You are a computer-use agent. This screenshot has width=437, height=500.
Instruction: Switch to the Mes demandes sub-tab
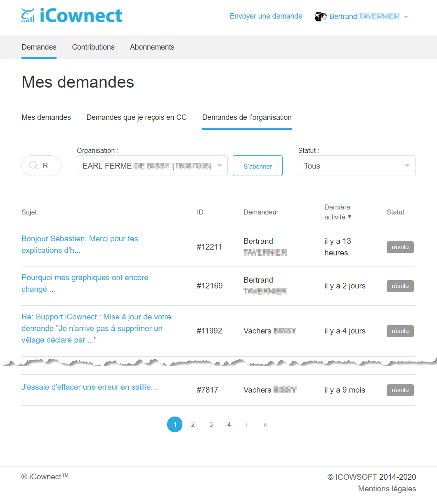(x=46, y=117)
